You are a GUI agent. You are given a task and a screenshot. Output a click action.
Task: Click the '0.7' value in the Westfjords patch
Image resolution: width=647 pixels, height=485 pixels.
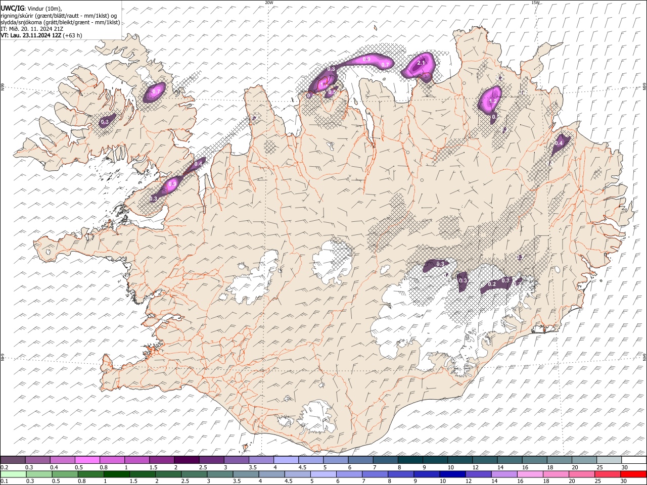click(x=156, y=91)
